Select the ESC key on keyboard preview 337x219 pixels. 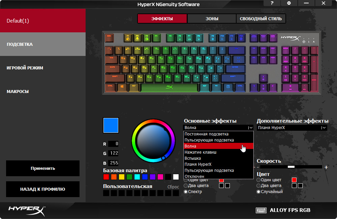tap(109, 38)
